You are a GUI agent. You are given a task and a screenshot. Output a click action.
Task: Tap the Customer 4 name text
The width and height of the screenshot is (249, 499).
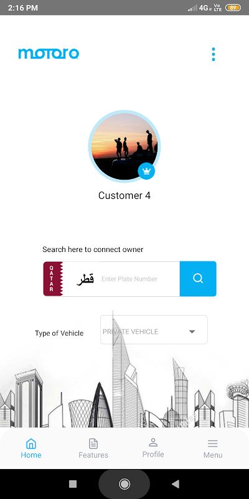click(125, 195)
